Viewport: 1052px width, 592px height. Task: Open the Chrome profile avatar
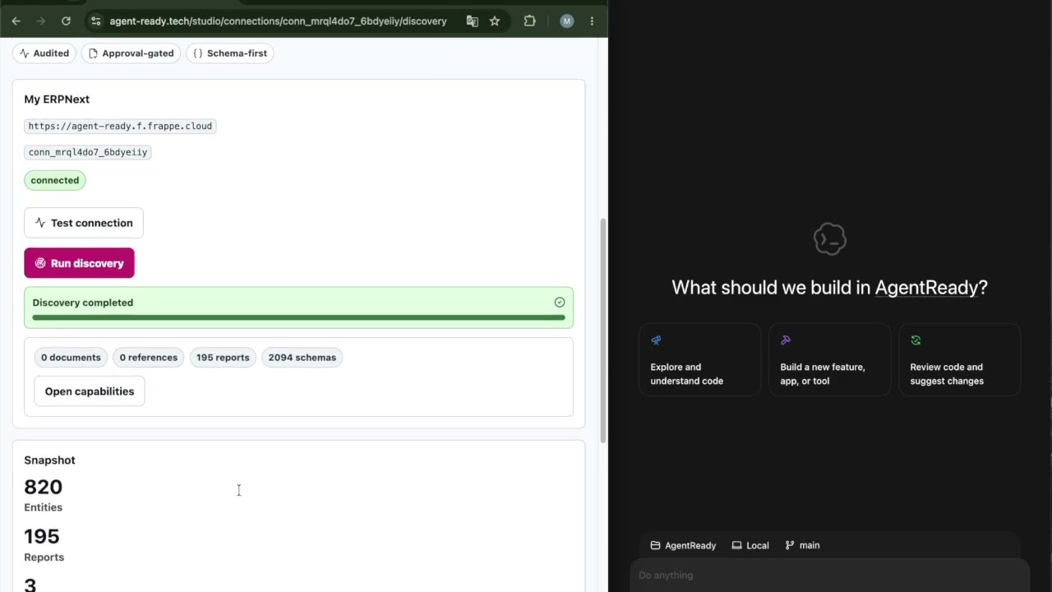pyautogui.click(x=567, y=21)
